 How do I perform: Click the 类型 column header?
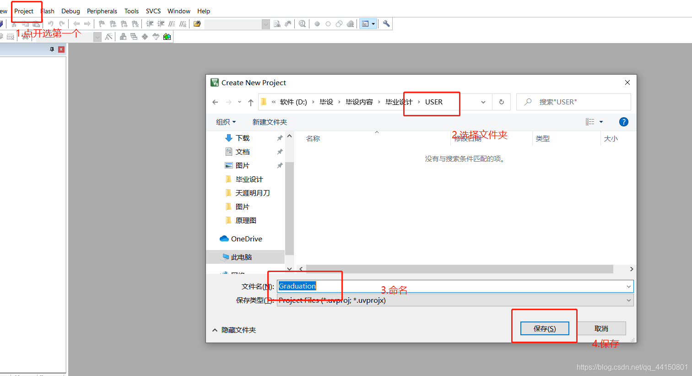[x=543, y=138]
